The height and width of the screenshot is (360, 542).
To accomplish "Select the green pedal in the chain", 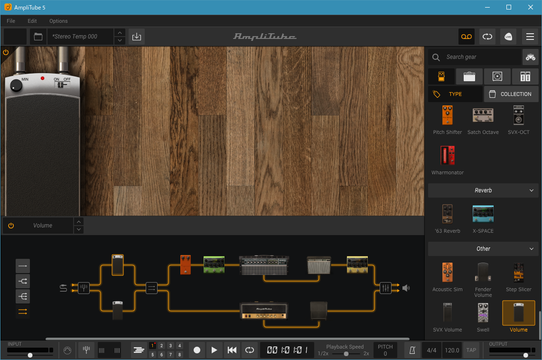I will click(x=214, y=265).
